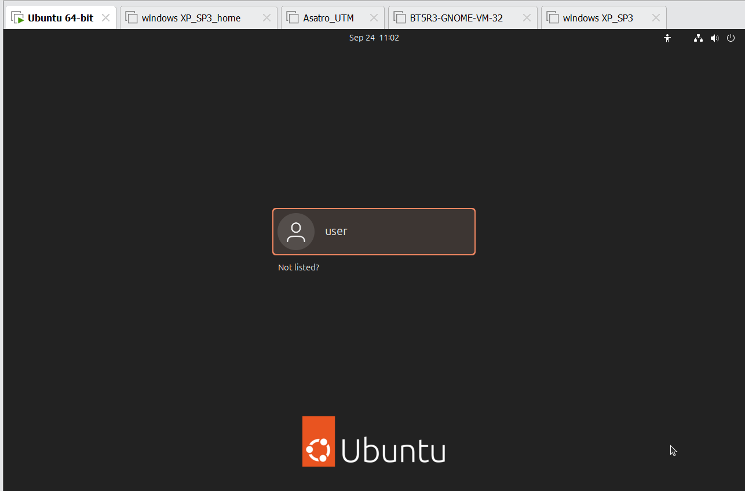Screen dimensions: 745x491
Task: Click the wired network status icon
Action: [699, 38]
